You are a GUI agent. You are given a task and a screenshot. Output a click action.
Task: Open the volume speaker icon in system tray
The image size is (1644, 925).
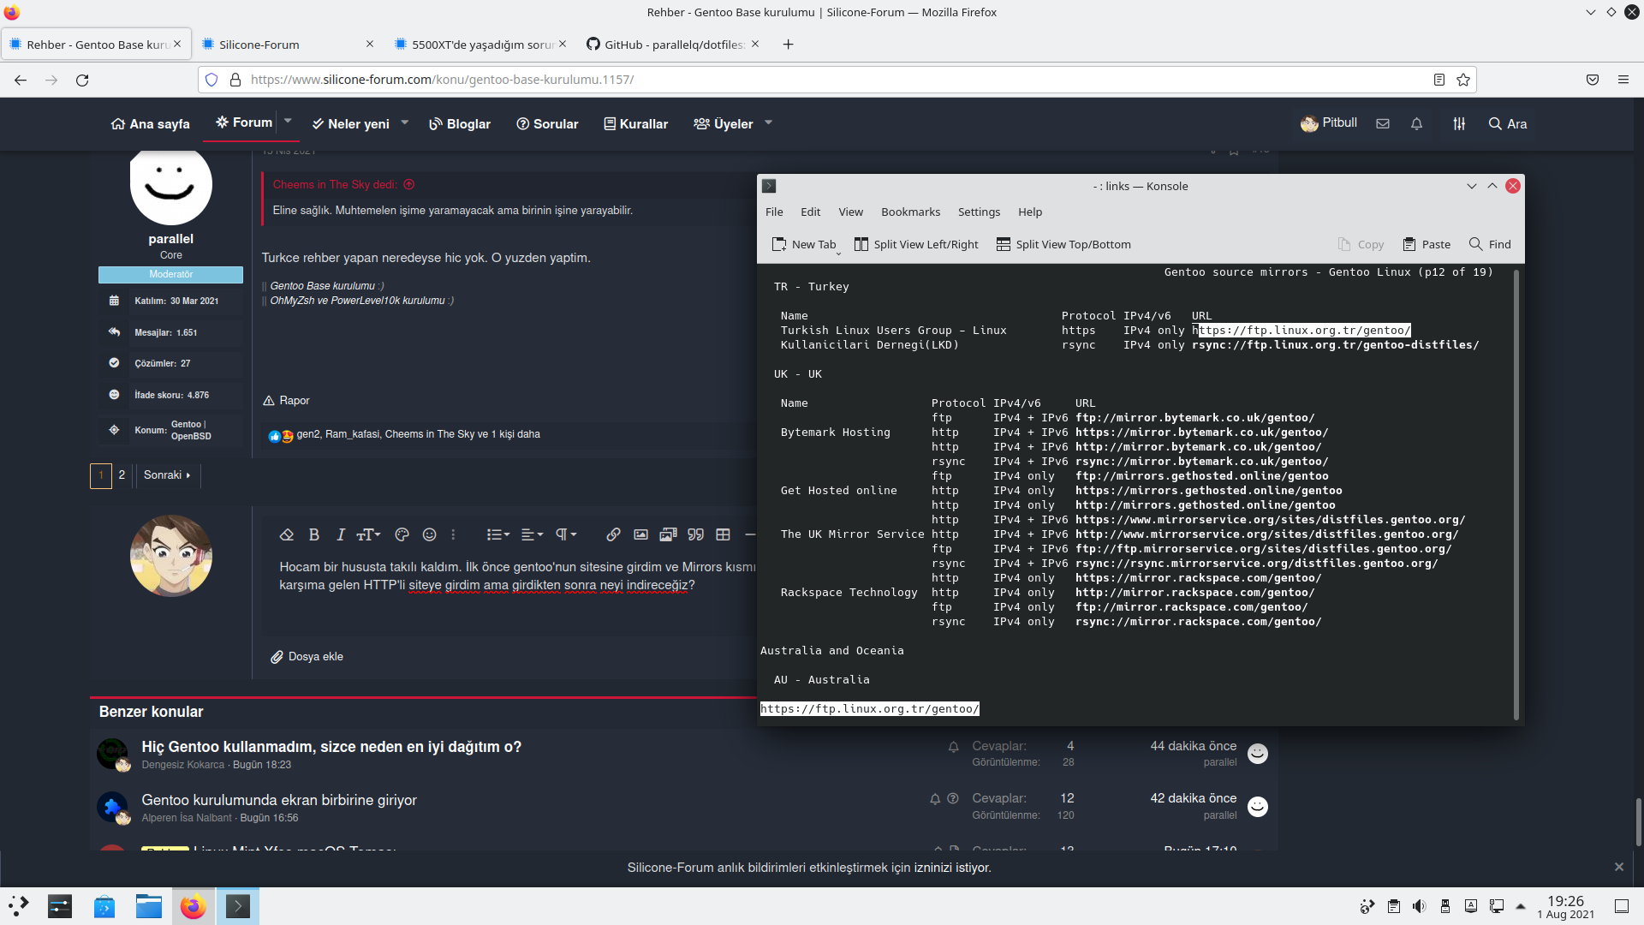[x=1419, y=906]
